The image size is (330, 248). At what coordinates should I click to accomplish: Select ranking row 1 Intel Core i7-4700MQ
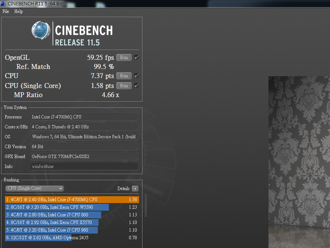click(72, 200)
